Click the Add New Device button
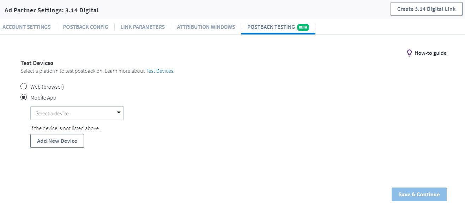 point(57,141)
